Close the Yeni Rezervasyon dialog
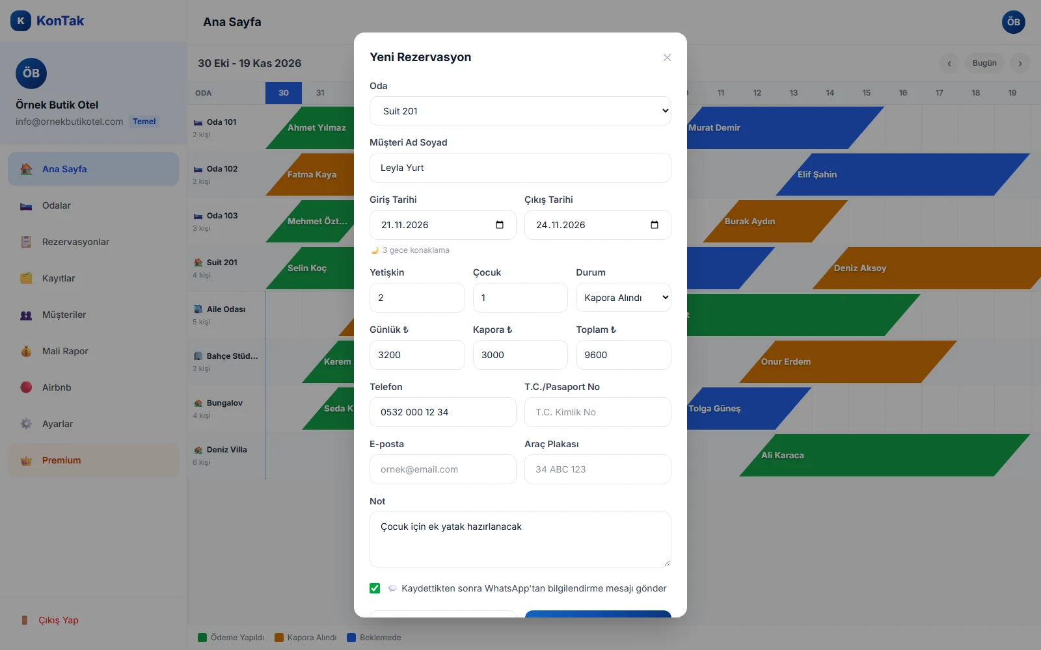 pyautogui.click(x=667, y=57)
